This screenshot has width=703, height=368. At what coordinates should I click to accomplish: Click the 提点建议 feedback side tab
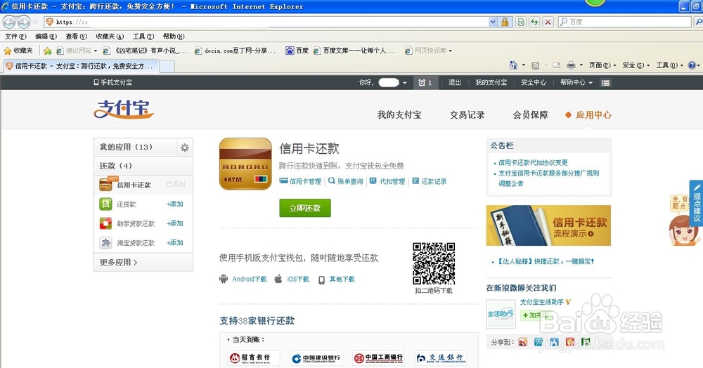point(696,203)
